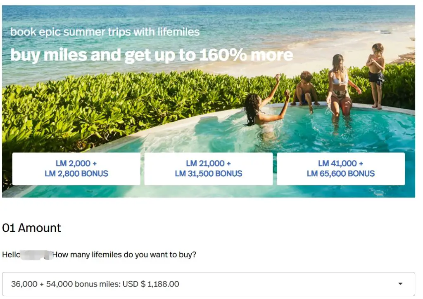The width and height of the screenshot is (423, 299).
Task: Select the LM 2,000 + 2,800 bonus card
Action: [76, 168]
